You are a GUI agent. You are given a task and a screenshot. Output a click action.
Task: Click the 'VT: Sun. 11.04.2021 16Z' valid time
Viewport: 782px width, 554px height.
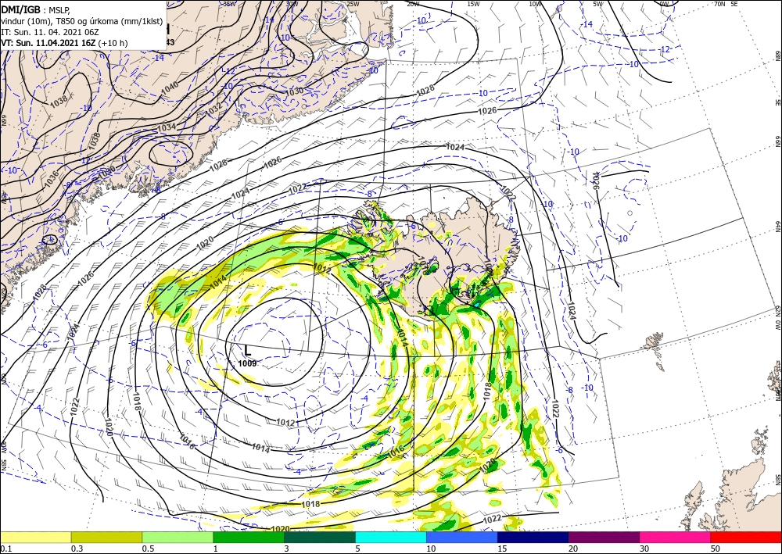[48, 43]
